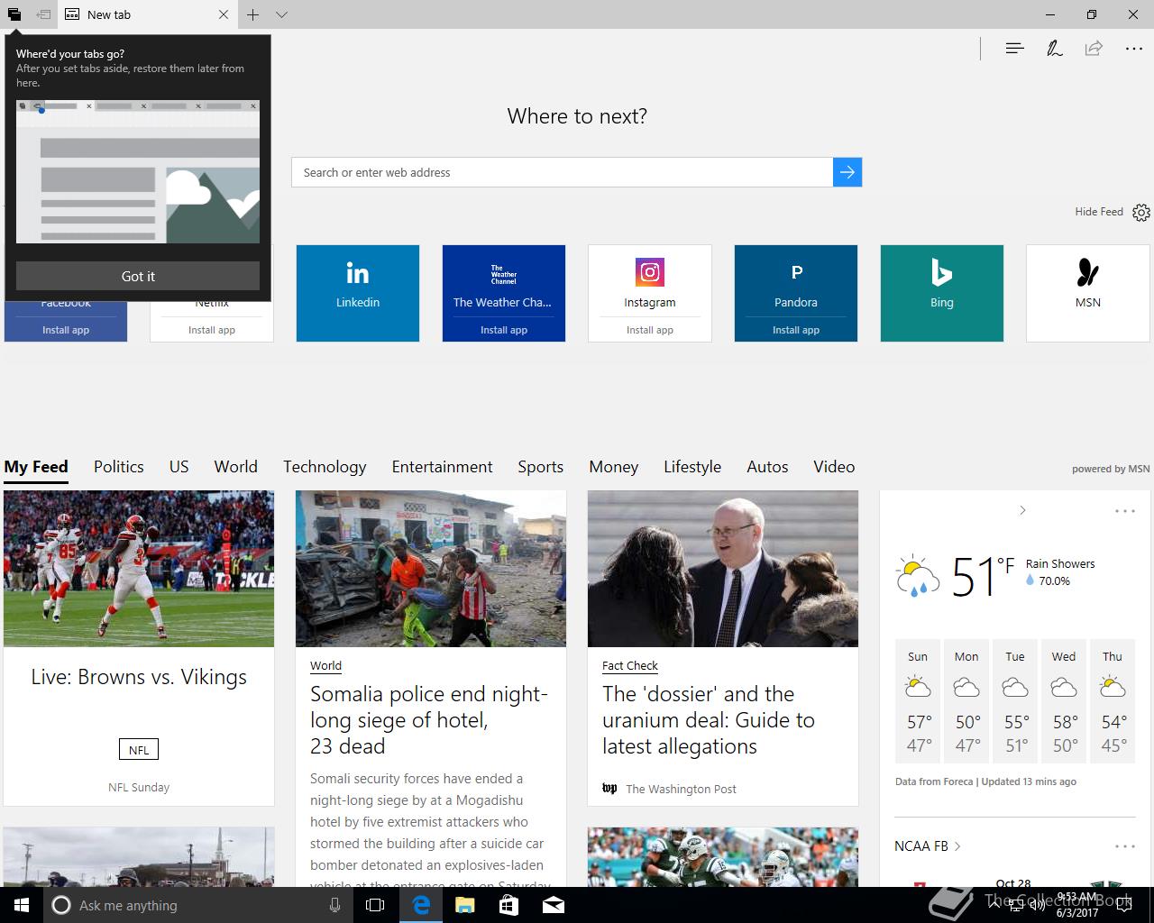Select the Sun forecast day
This screenshot has width=1154, height=923.
coord(918,700)
